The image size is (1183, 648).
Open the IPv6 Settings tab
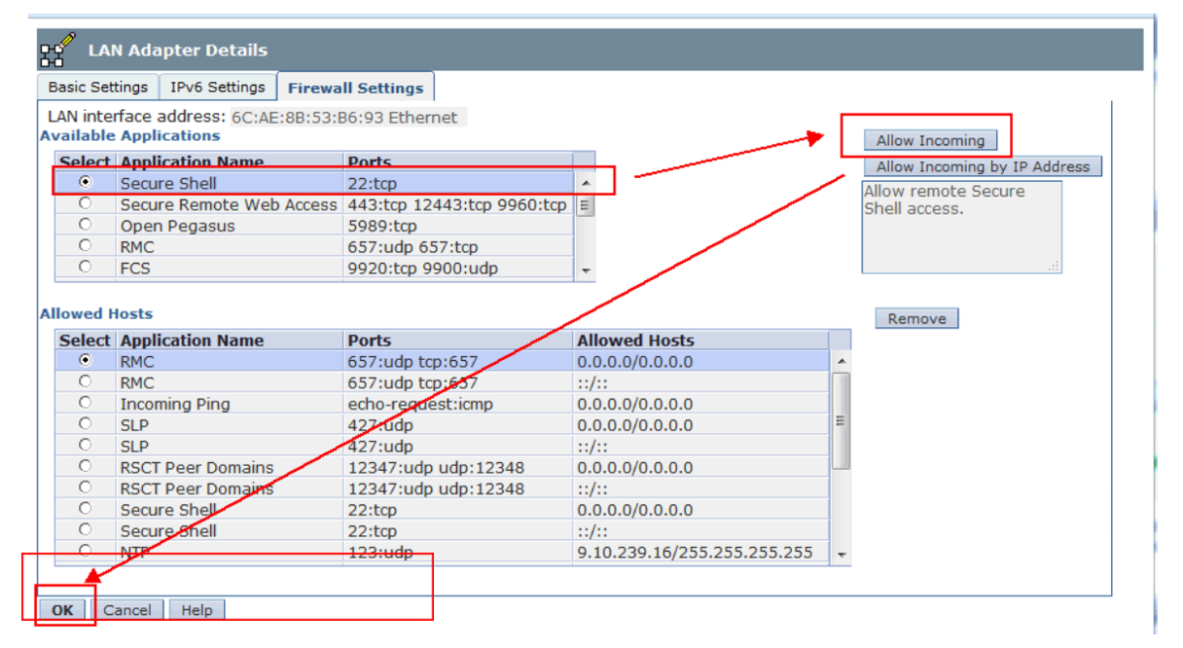pos(218,87)
